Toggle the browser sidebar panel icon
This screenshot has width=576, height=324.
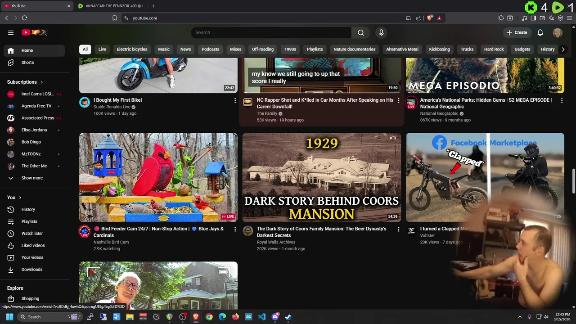[x=533, y=18]
